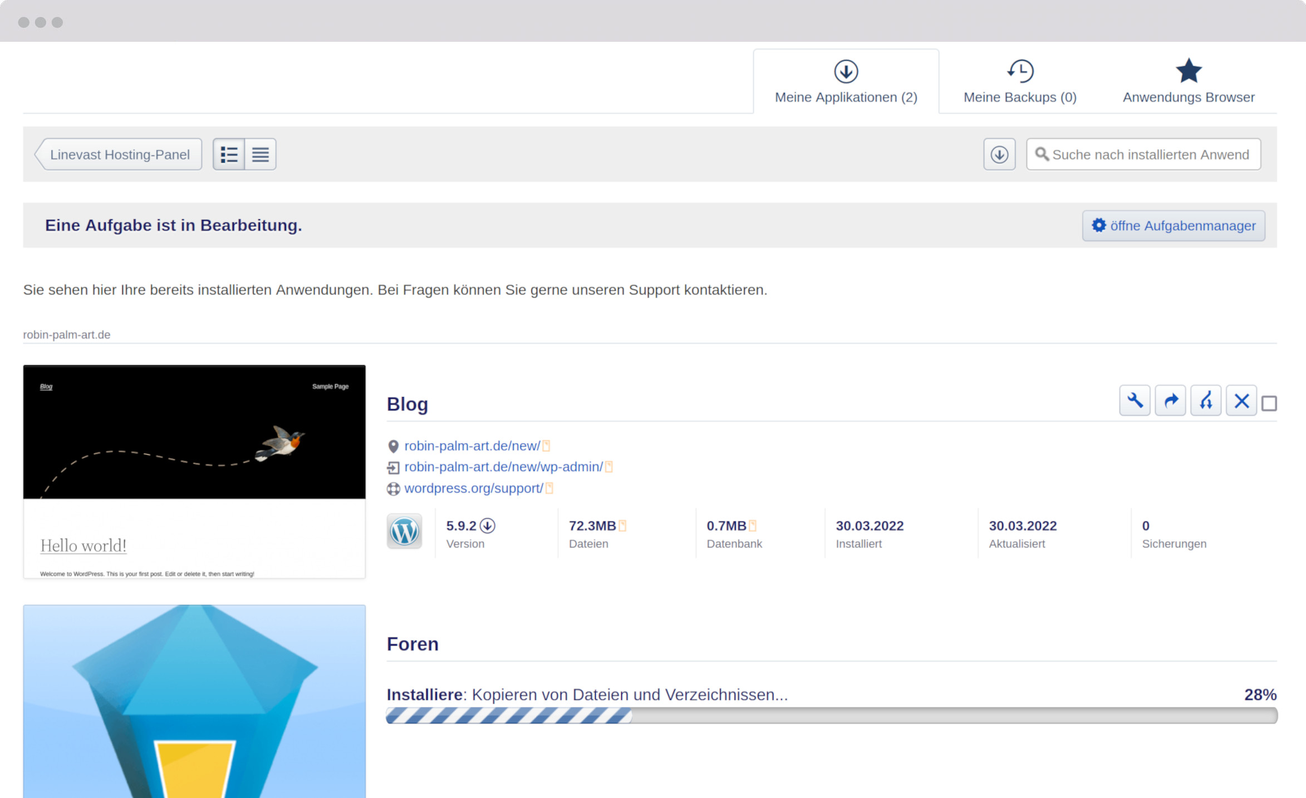Click the external-link icon after wordpress.org/support/

[549, 488]
